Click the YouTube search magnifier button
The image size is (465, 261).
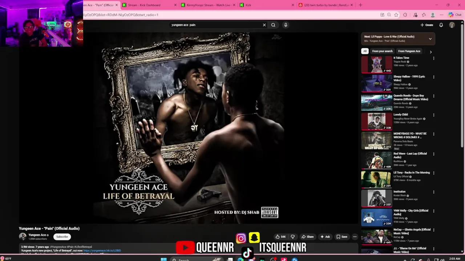pos(273,25)
